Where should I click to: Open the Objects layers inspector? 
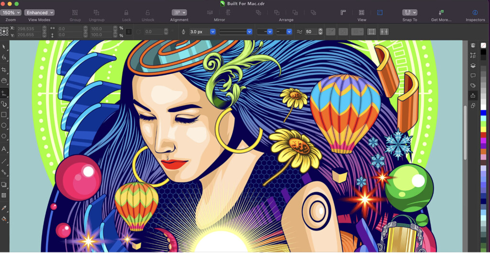pyautogui.click(x=473, y=66)
